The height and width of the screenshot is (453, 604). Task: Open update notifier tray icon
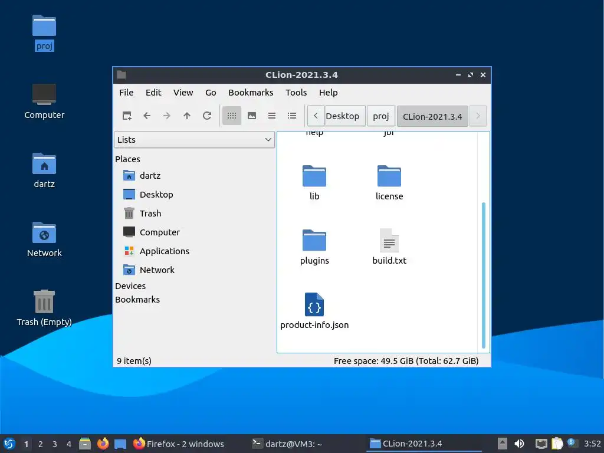pyautogui.click(x=572, y=443)
